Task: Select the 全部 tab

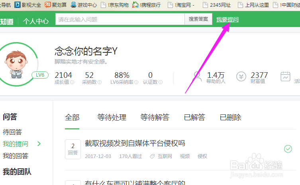Action: click(x=72, y=117)
